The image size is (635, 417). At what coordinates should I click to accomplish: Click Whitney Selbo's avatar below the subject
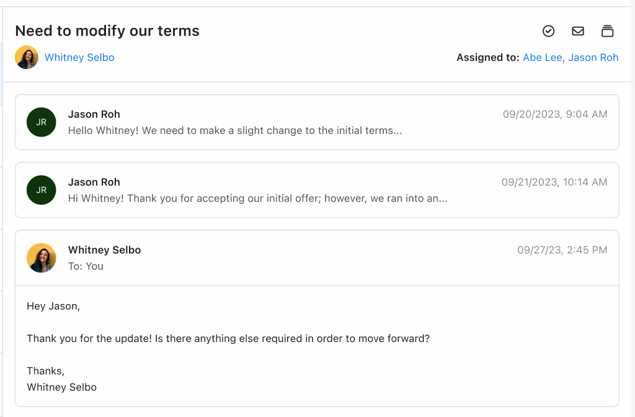point(27,58)
